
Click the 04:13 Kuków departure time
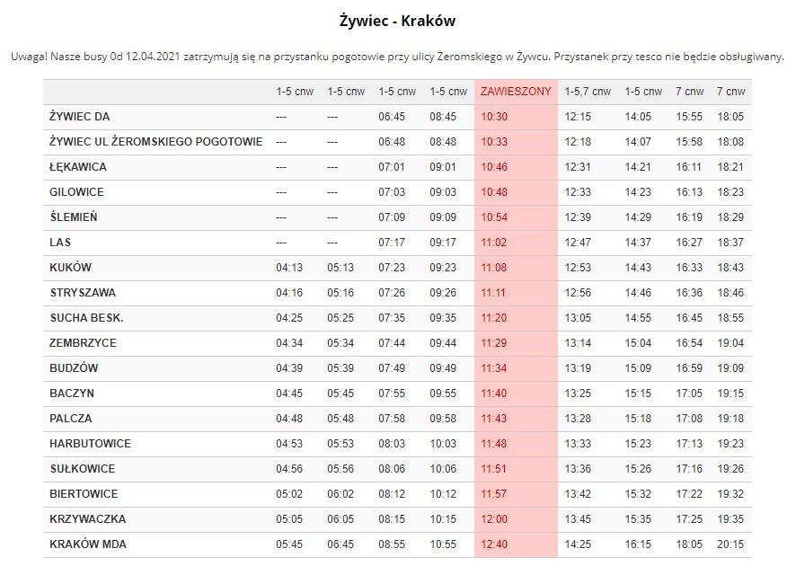(289, 268)
